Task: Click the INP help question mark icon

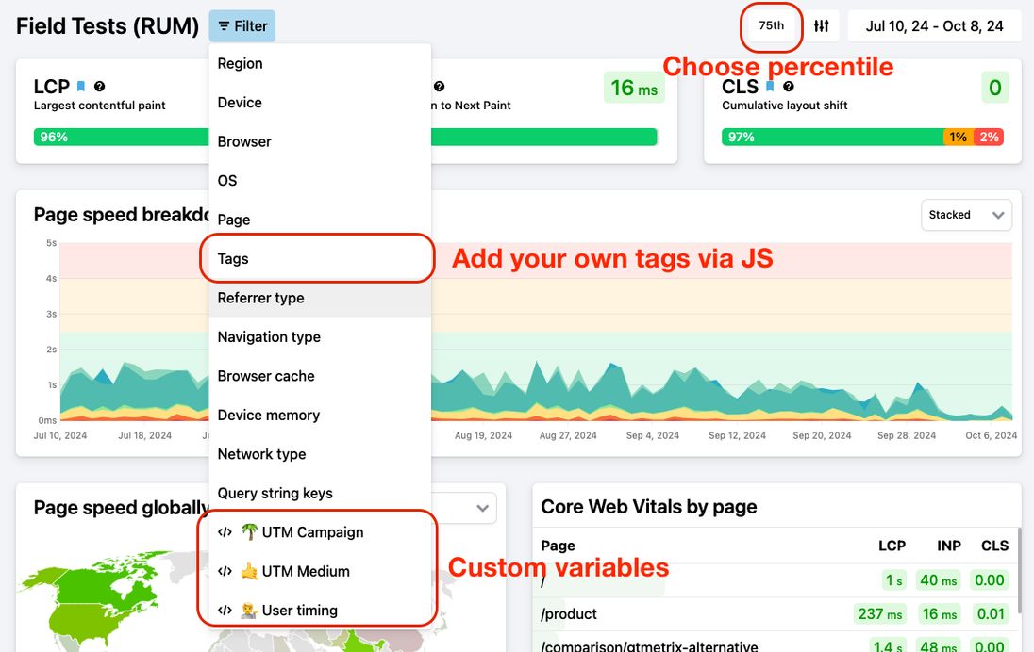Action: pos(439,87)
